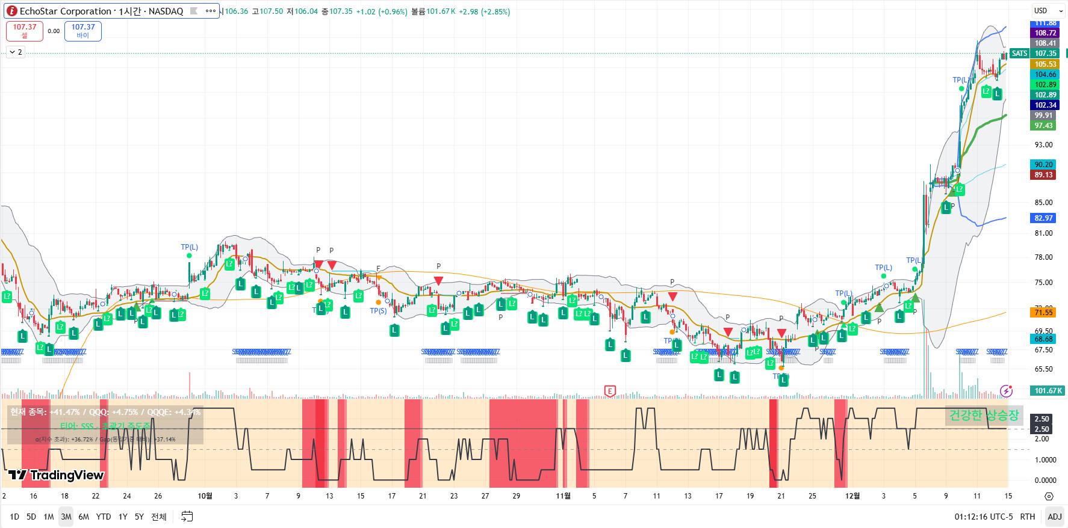Click the red E earnings marker
This screenshot has height=528, width=1068.
(610, 391)
